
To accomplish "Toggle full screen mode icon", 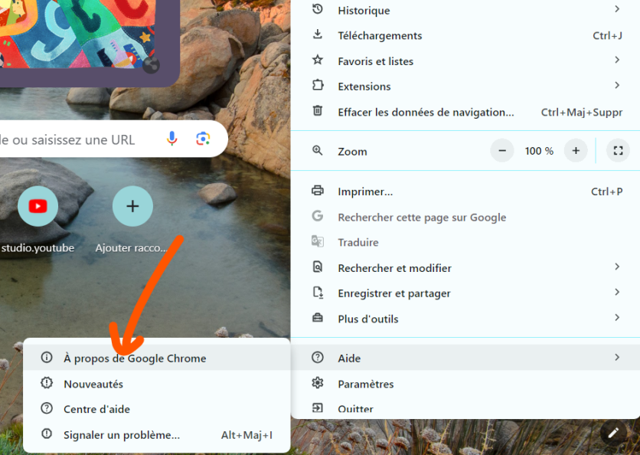I will click(x=618, y=151).
